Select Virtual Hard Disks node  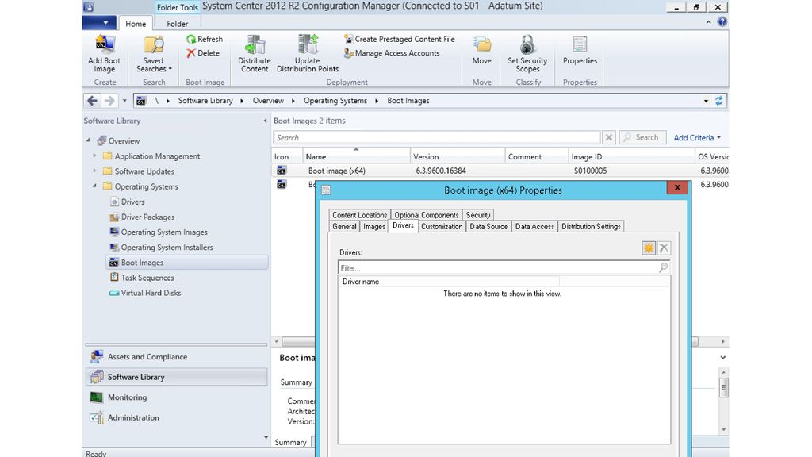151,293
